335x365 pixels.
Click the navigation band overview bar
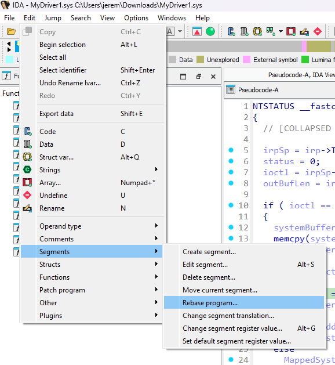(x=250, y=46)
